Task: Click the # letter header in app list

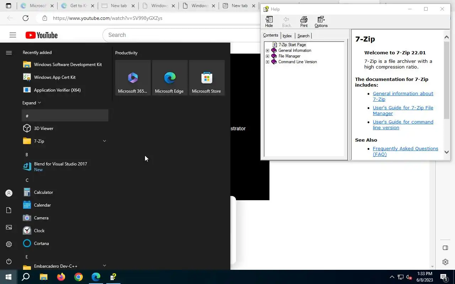Action: [65, 116]
